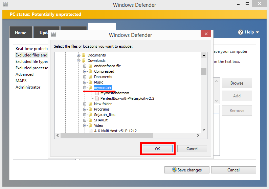Select the Sejarah_files folder label
The width and height of the screenshot is (269, 189).
click(x=105, y=115)
